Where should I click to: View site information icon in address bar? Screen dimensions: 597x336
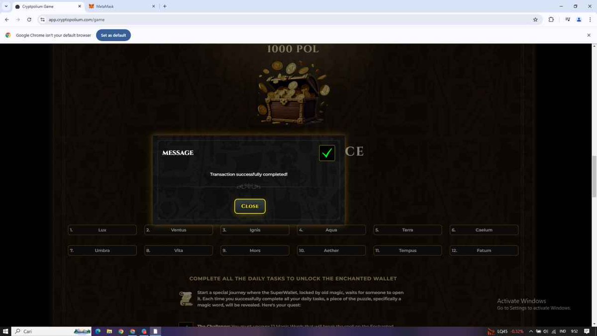tap(43, 19)
